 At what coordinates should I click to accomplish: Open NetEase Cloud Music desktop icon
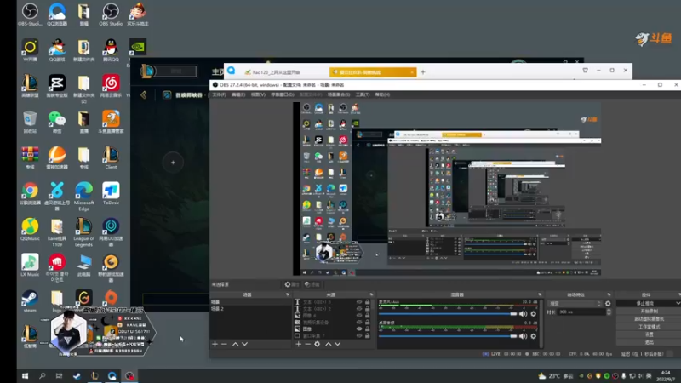[x=111, y=86]
